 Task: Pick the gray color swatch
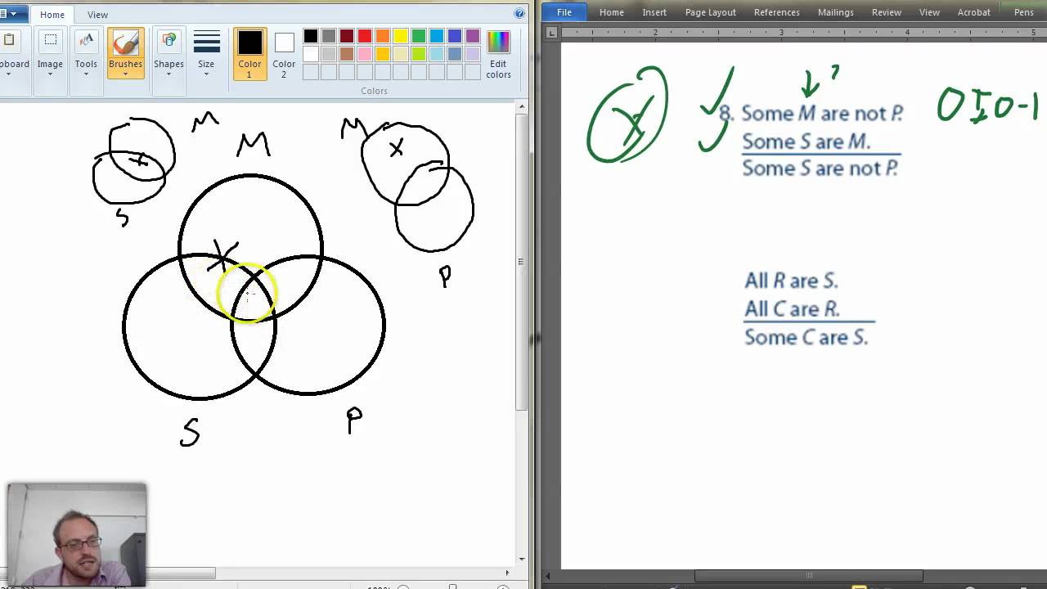[329, 36]
